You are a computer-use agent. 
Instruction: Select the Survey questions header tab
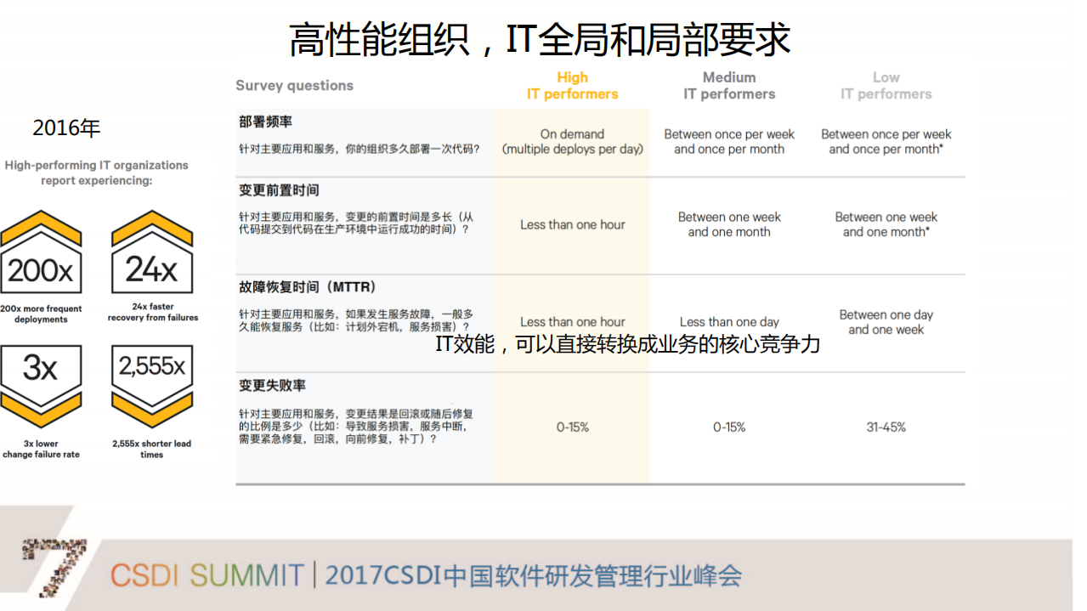pos(294,86)
